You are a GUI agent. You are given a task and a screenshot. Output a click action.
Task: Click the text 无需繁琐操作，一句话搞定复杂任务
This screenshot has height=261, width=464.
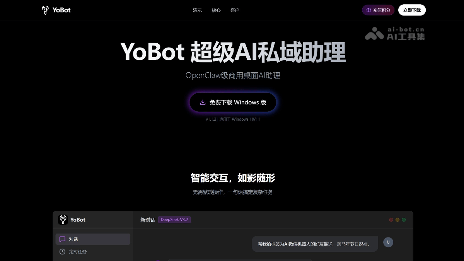[x=233, y=192]
